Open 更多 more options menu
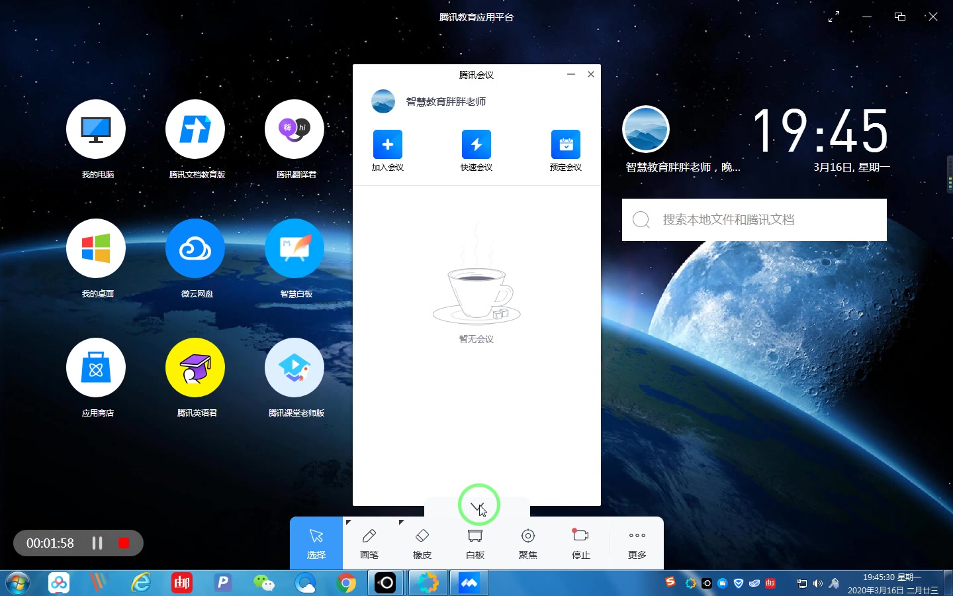Viewport: 953px width, 596px height. 637,543
